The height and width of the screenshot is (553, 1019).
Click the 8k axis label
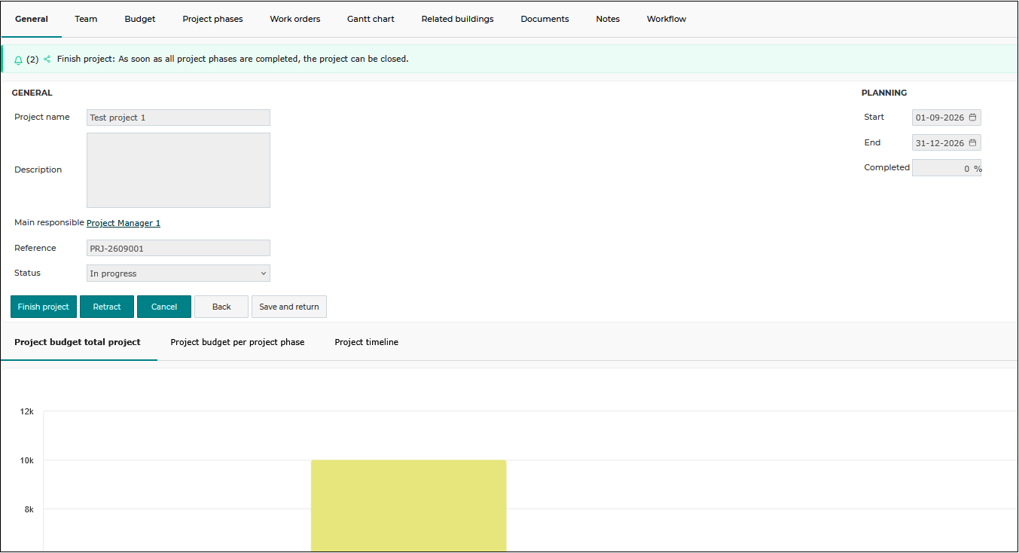pyautogui.click(x=28, y=509)
